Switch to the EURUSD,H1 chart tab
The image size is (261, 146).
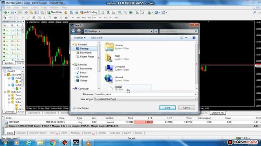point(50,113)
